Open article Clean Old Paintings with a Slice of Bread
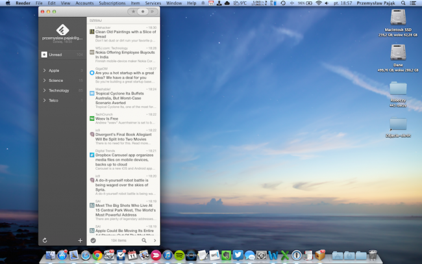Screen dimensions: 422x264 123,34
